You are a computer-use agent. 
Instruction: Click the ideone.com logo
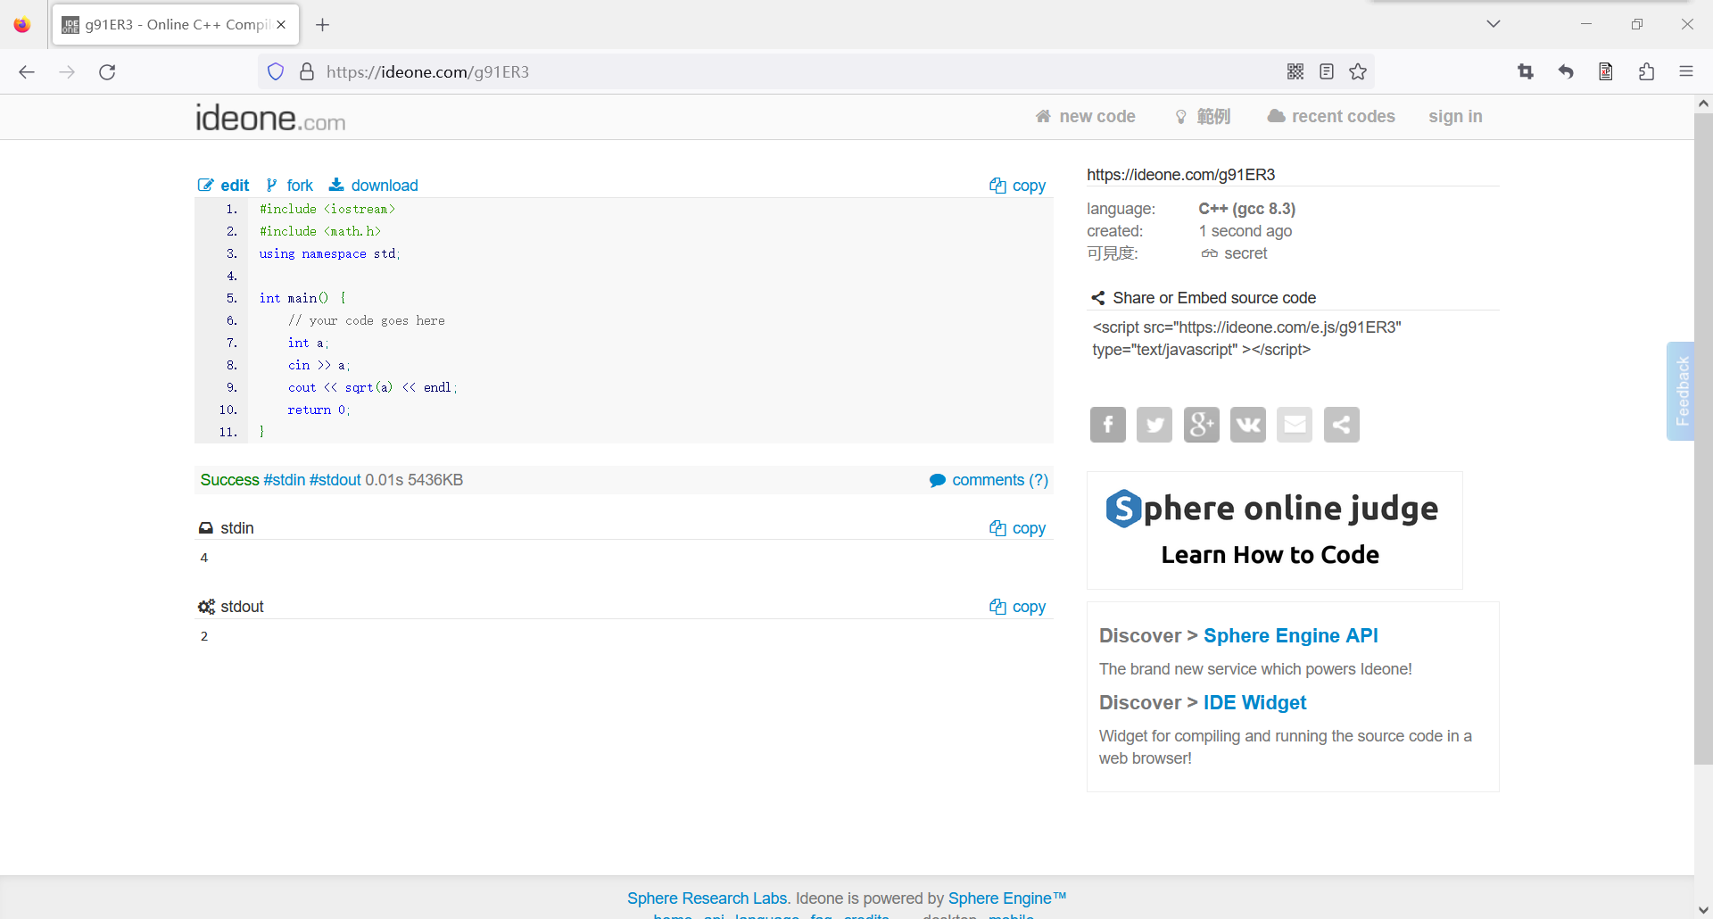[x=270, y=119]
